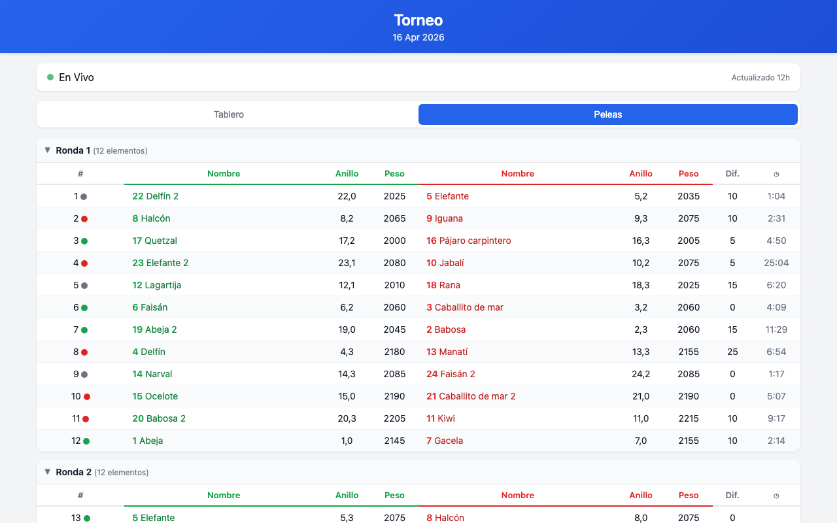Select the Peleas tab
The height and width of the screenshot is (523, 837).
(x=608, y=114)
